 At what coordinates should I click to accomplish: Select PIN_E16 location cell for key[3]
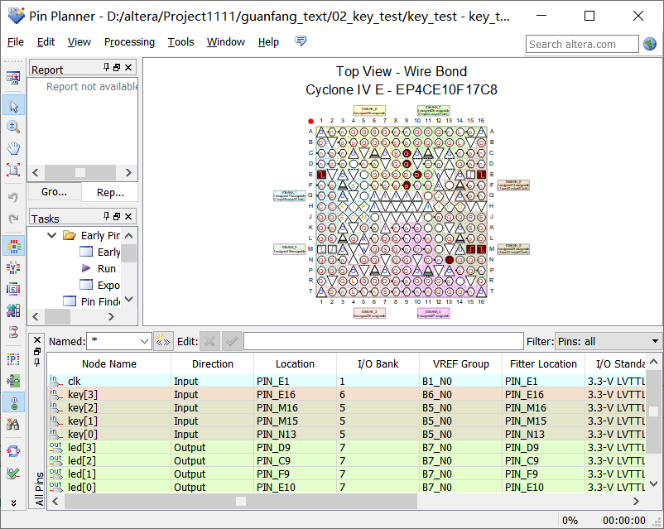(296, 394)
